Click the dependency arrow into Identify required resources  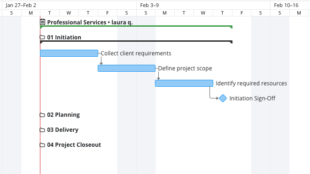[x=158, y=76]
